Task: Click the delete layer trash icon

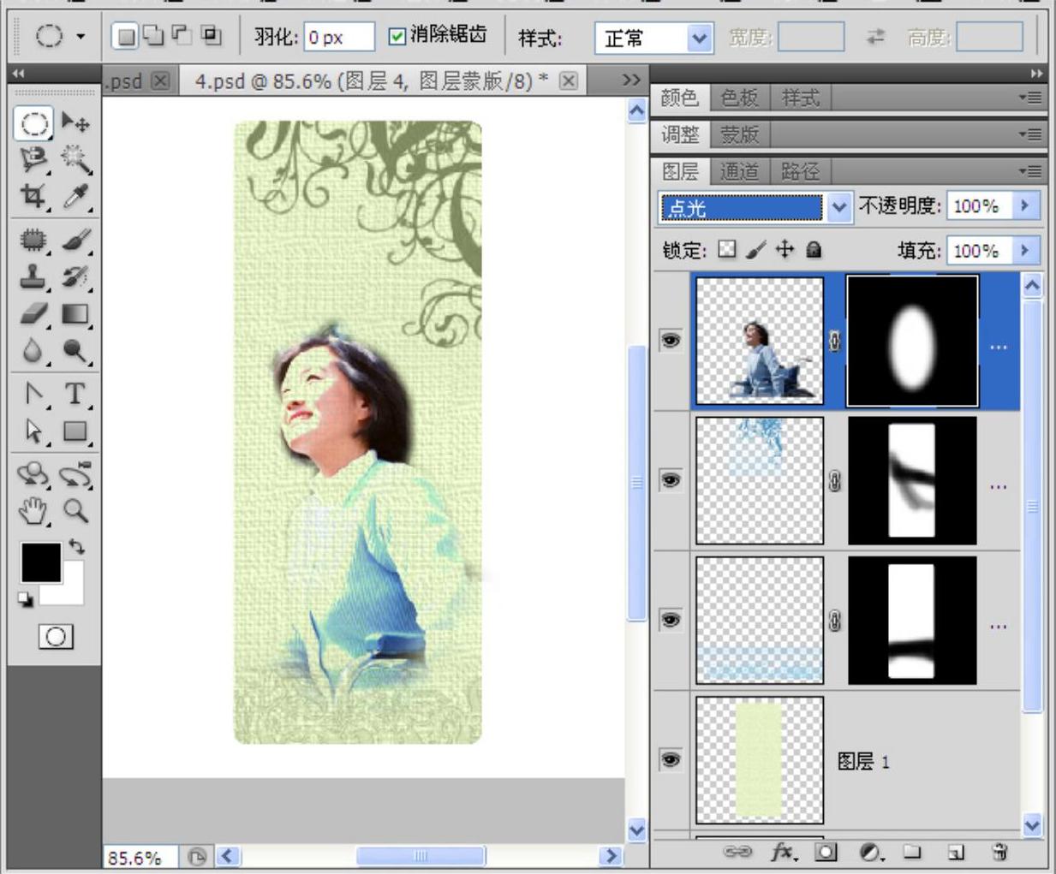Action: click(999, 852)
